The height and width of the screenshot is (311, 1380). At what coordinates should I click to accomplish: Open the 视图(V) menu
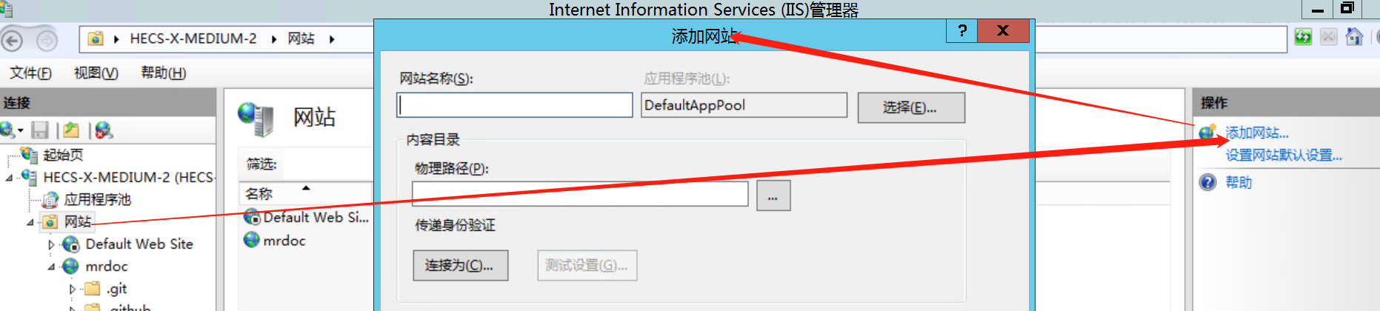[96, 73]
